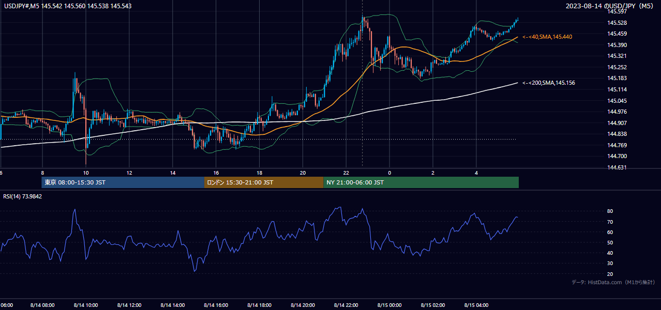Click the hour 22 tick under price chart
The height and width of the screenshot is (310, 661).
click(x=347, y=173)
